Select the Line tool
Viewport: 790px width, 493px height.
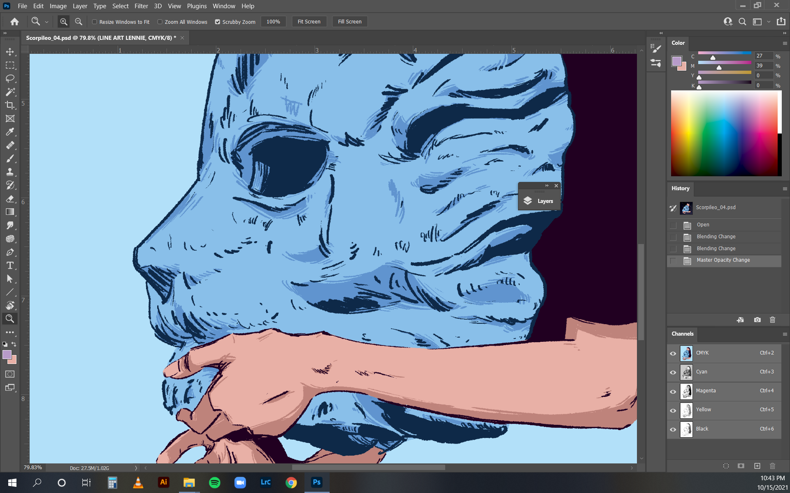10,292
